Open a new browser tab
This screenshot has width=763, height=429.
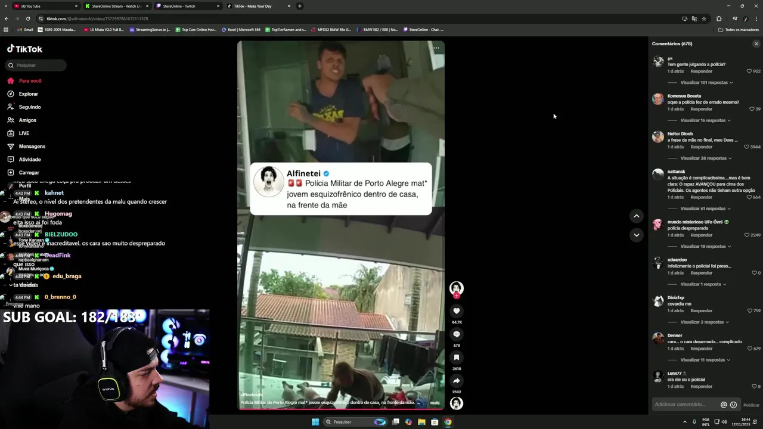coord(300,6)
